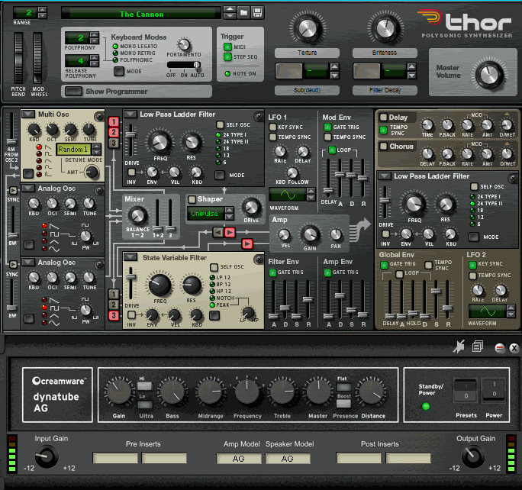Click the Filter Decay label button
The height and width of the screenshot is (490, 522).
tap(385, 90)
